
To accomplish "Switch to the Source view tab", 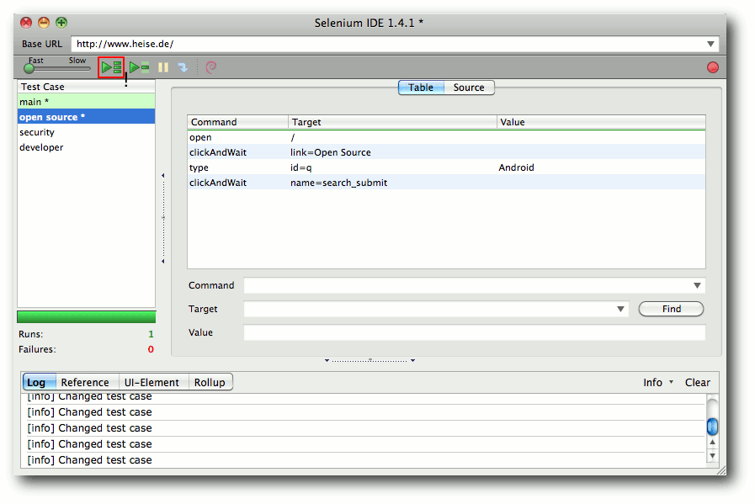I will click(469, 88).
